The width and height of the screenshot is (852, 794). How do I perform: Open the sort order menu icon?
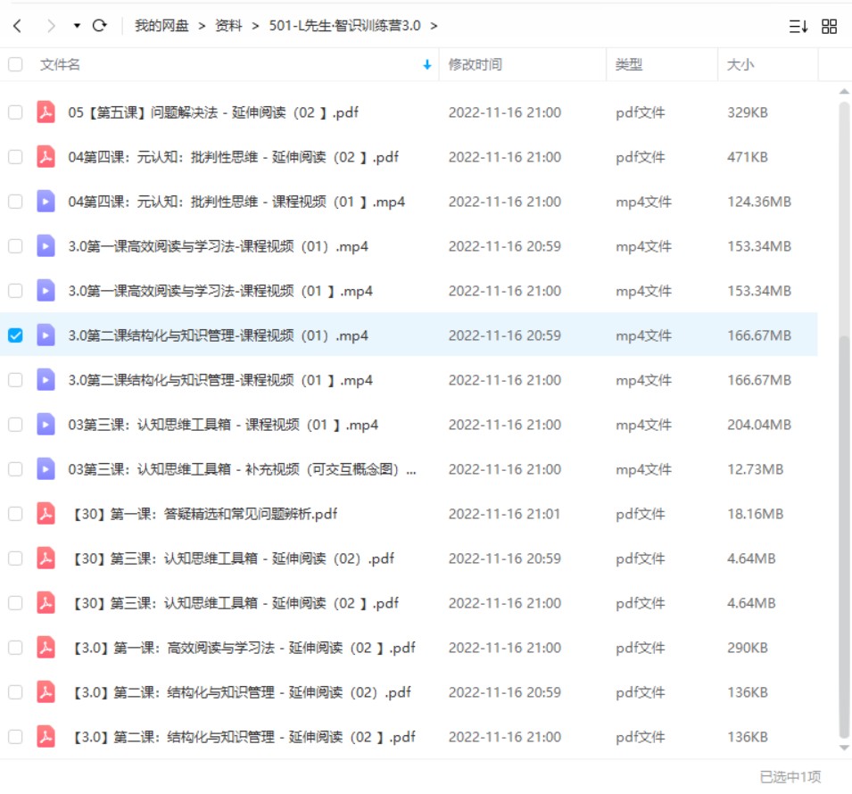[x=798, y=26]
